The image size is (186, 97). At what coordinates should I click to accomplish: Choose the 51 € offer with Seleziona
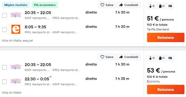pyautogui.click(x=165, y=37)
